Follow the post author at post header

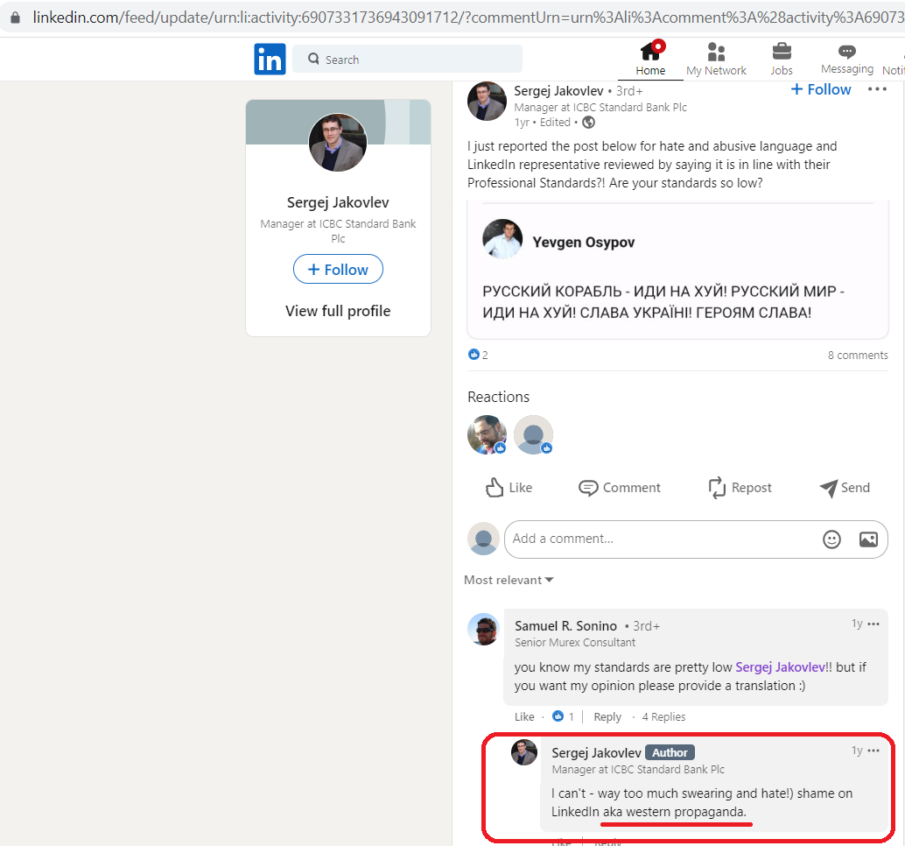(x=820, y=89)
